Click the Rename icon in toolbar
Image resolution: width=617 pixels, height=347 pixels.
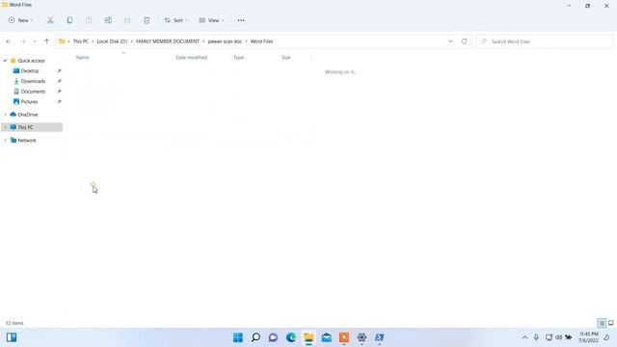108,20
